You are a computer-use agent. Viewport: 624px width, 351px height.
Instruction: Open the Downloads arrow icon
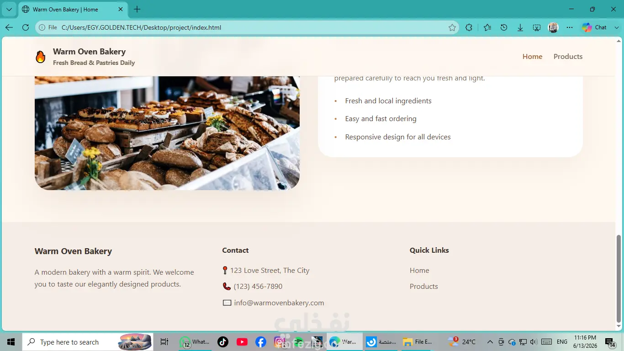pyautogui.click(x=520, y=27)
